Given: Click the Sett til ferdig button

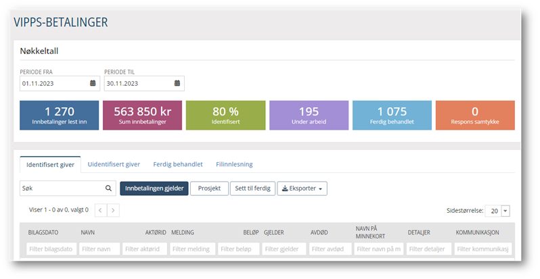Looking at the screenshot, I should [253, 188].
